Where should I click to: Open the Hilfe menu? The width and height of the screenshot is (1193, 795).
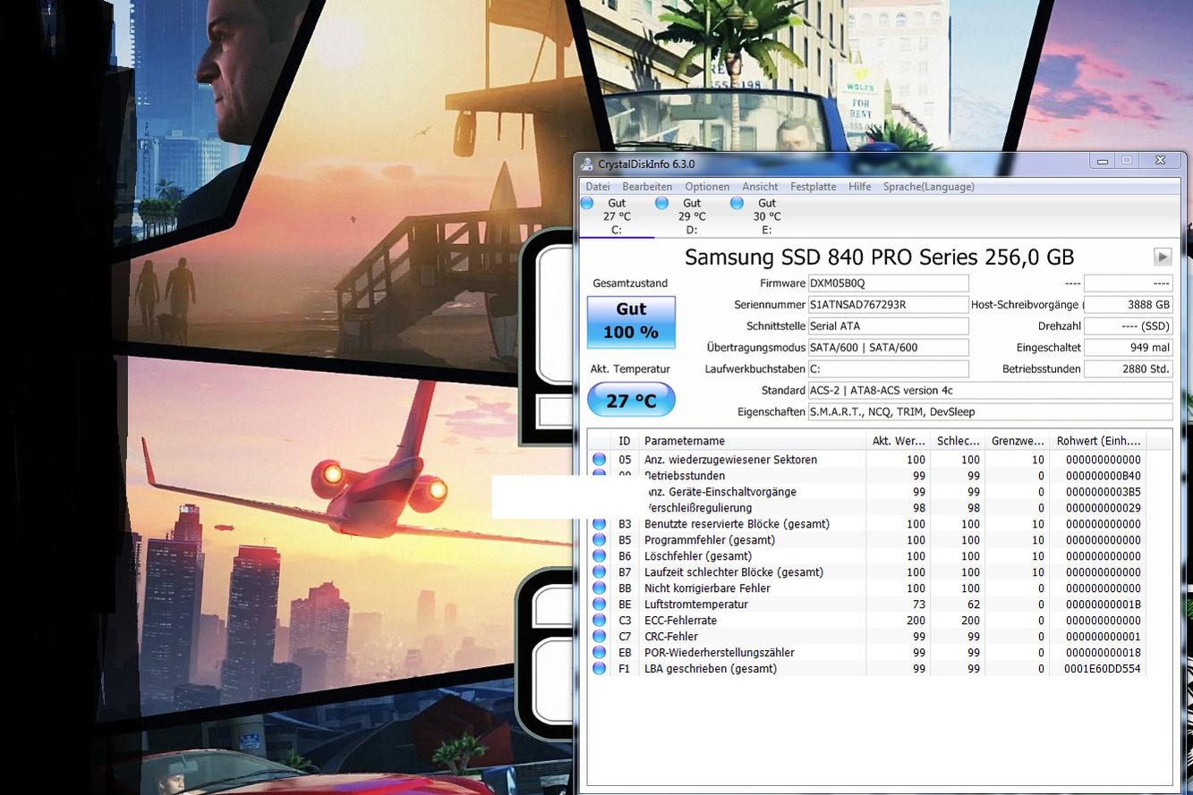859,187
